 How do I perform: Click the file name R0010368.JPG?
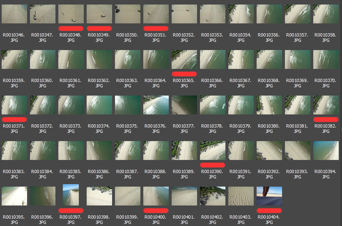tap(269, 83)
